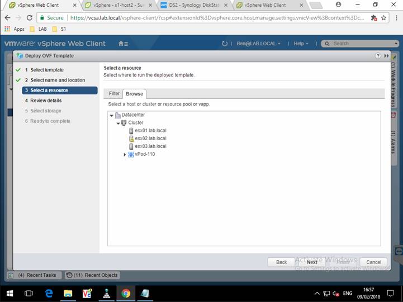Go to step 1 Select template
Screen dimensions: 403x302
click(x=47, y=70)
